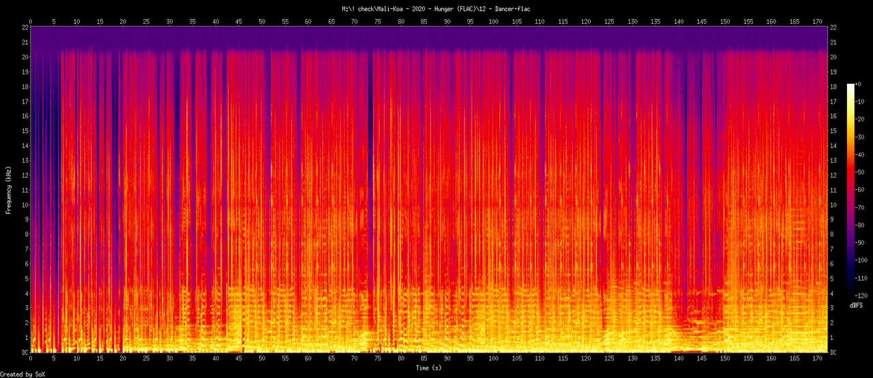Click the '125' tick on the top time axis

coord(609,21)
